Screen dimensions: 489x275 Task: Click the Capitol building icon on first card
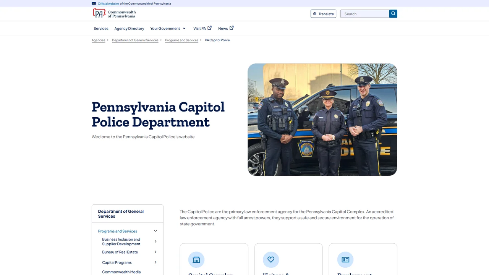coord(196,260)
